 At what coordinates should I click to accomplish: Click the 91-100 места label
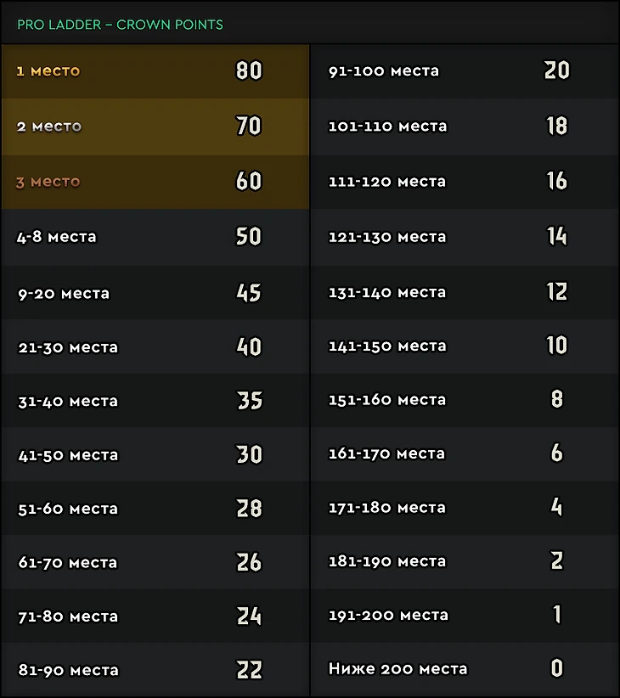[384, 70]
